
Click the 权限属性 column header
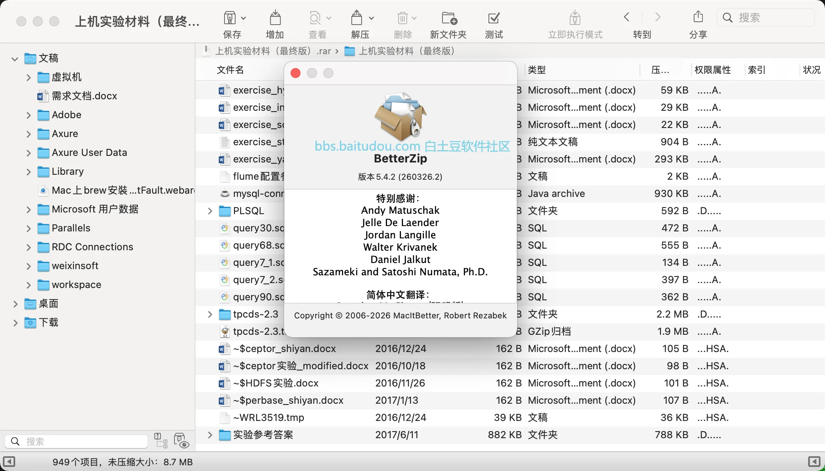point(713,70)
